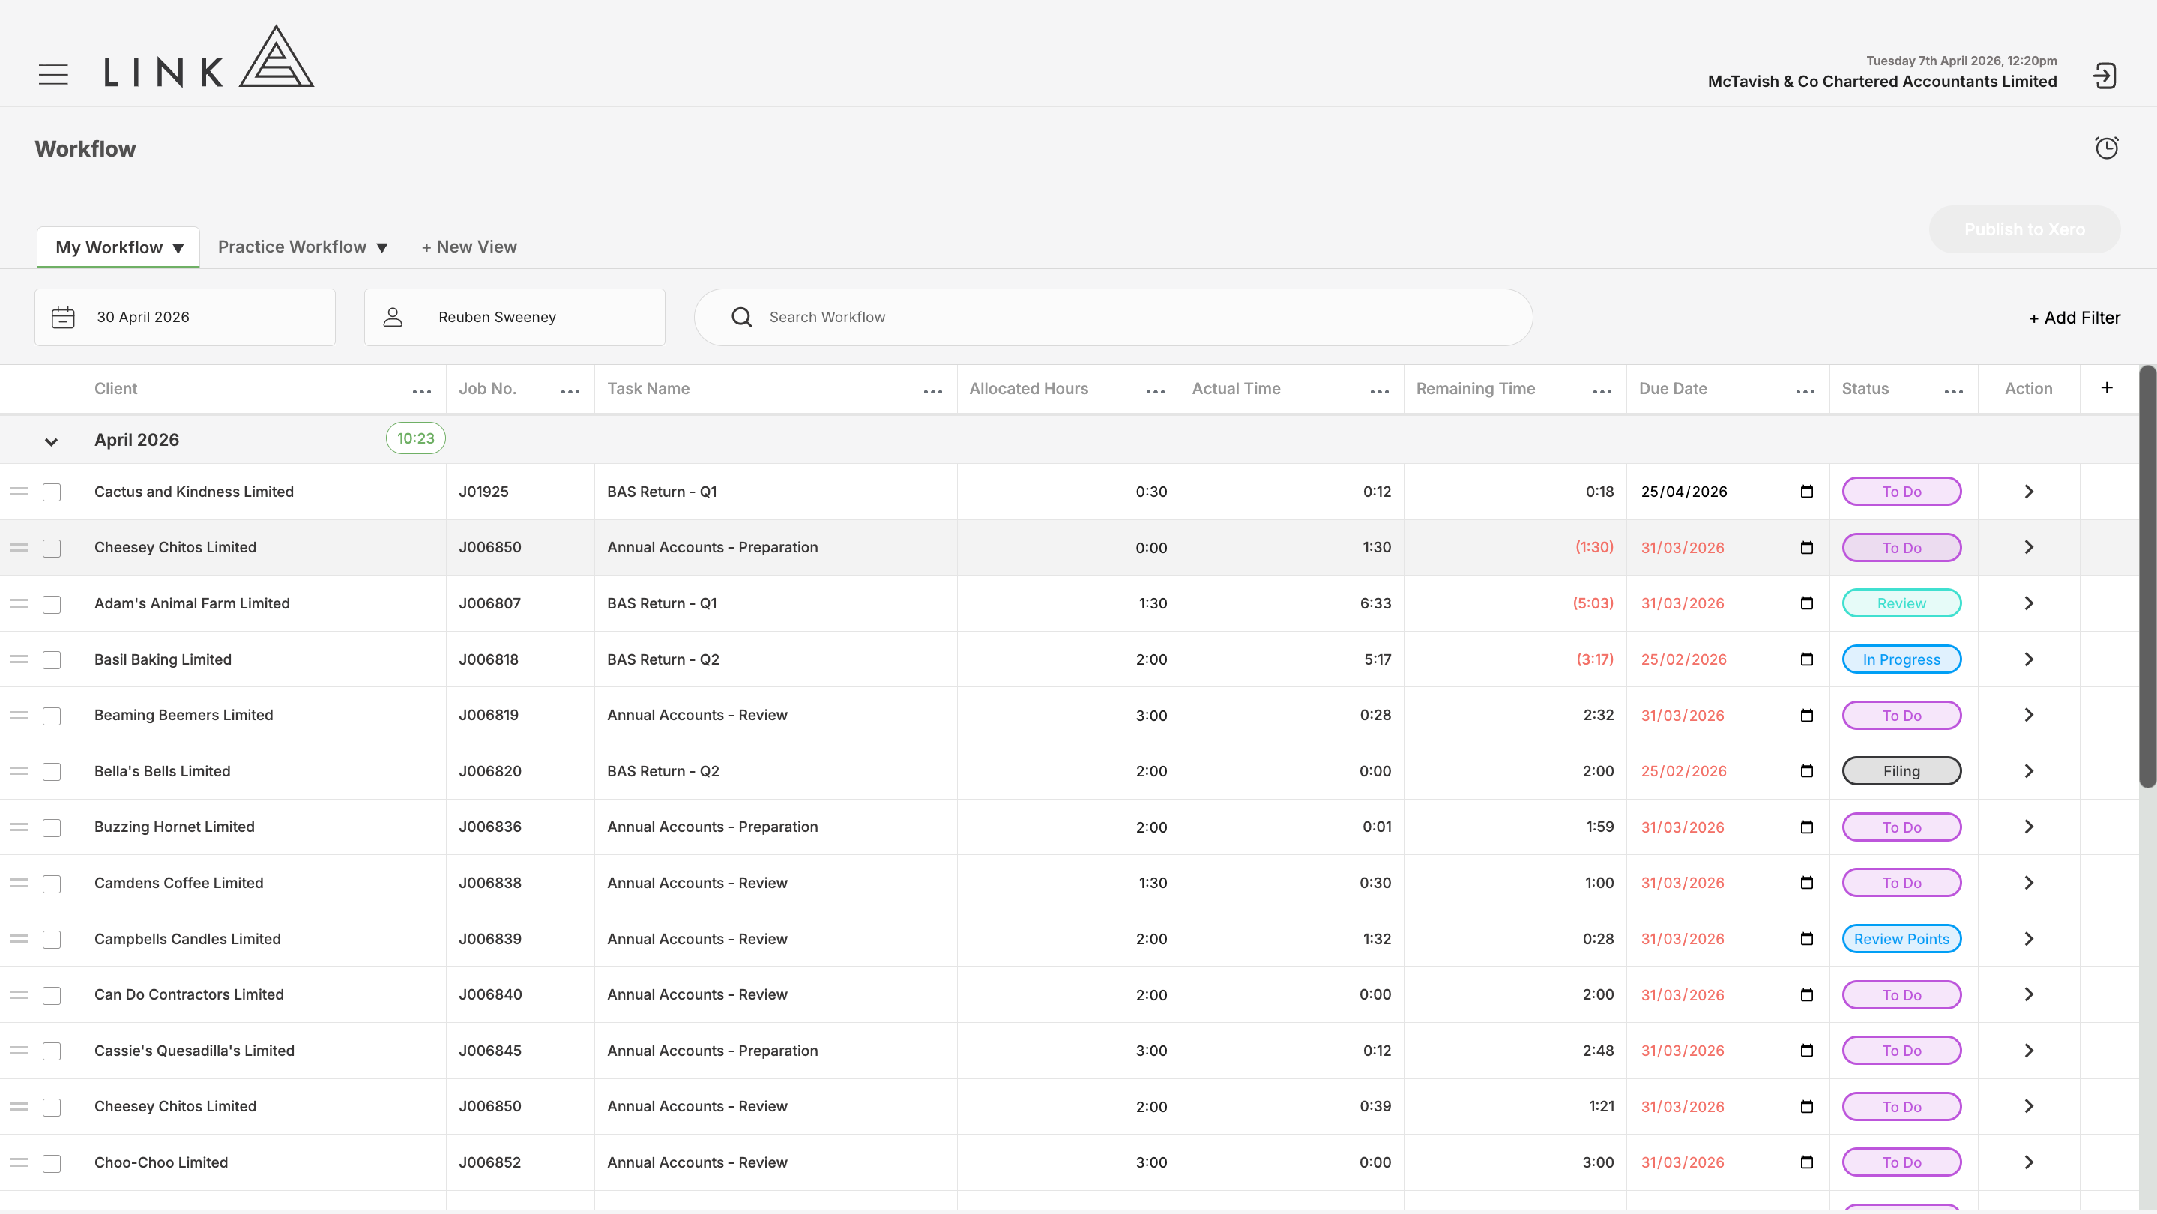Image resolution: width=2157 pixels, height=1214 pixels.
Task: Click the logout icon beside company name
Action: coord(2105,76)
